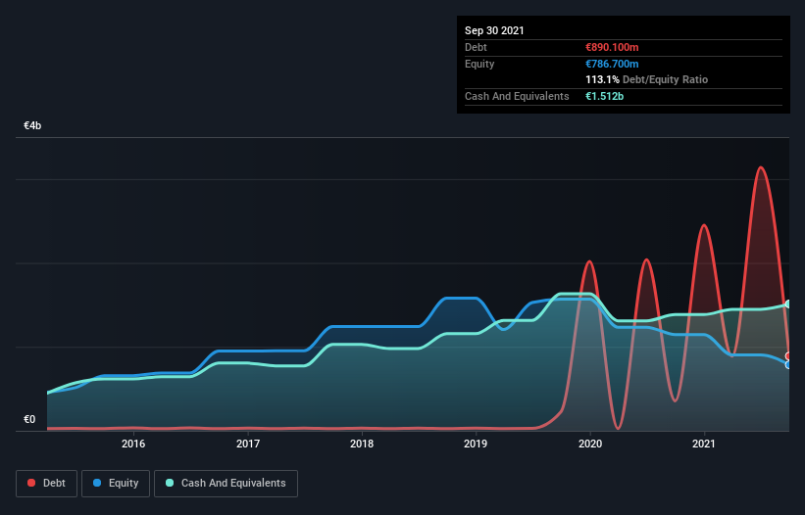Click the Equity row label in tooltip
Screen dimensions: 805x515
[479, 64]
